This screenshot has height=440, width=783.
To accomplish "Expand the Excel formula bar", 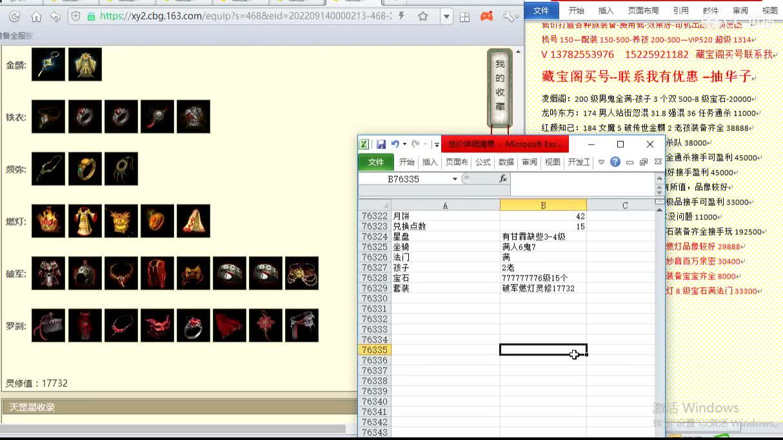I will [659, 179].
